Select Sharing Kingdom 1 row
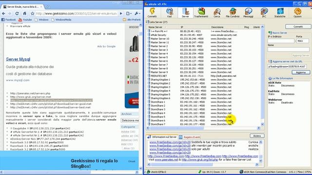The width and height of the screenshot is (312, 175). (204, 80)
